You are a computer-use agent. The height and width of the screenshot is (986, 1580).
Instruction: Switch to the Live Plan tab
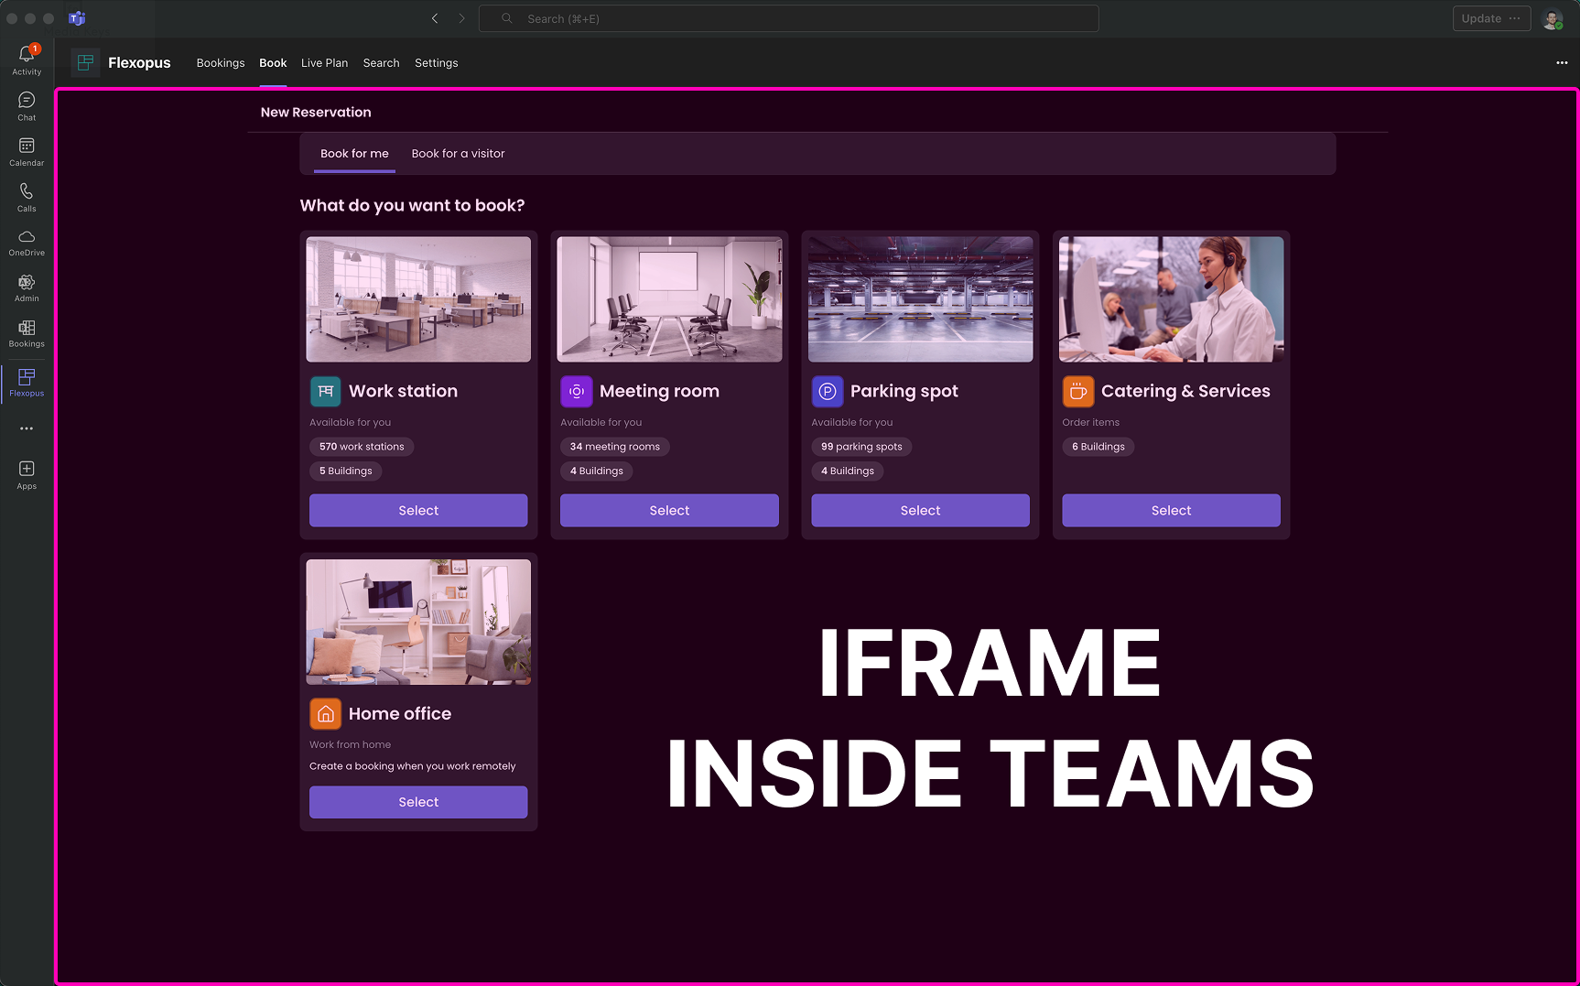click(x=324, y=63)
